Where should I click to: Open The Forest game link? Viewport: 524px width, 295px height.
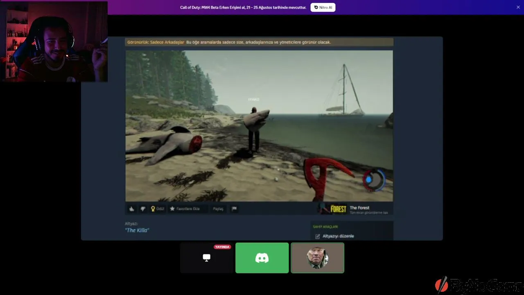pyautogui.click(x=359, y=208)
